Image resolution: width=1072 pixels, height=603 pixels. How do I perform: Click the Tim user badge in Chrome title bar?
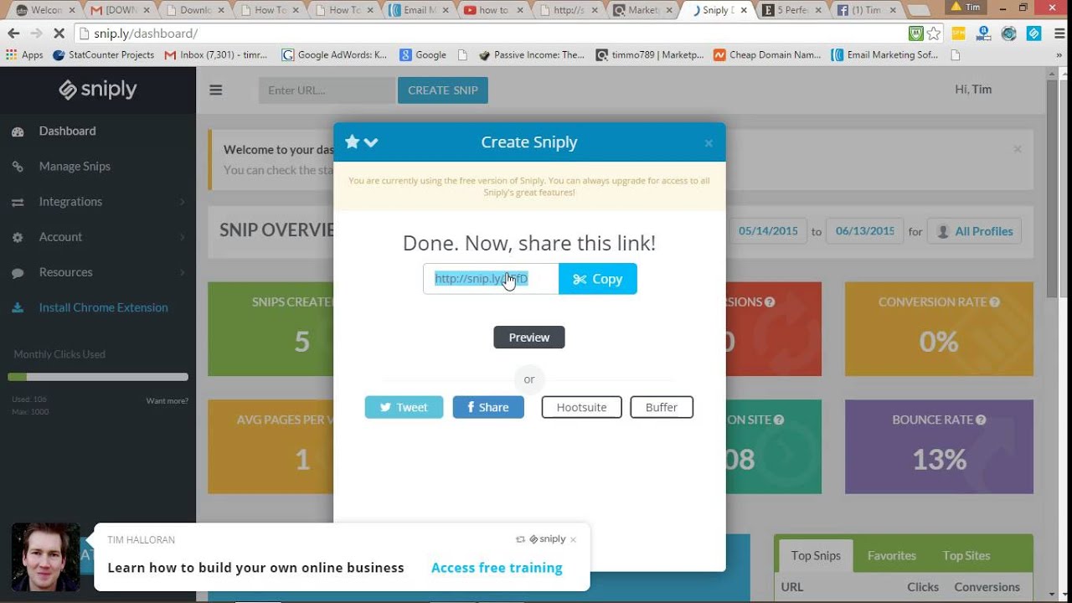966,7
